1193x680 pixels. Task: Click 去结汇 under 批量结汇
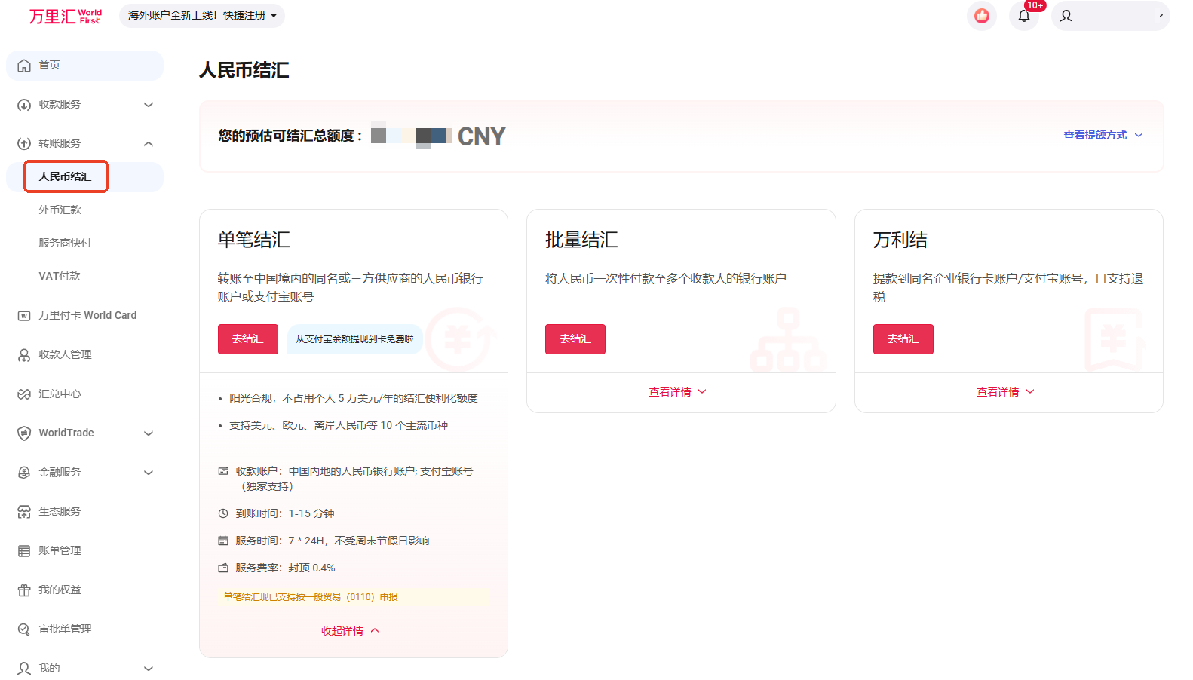[x=575, y=339]
